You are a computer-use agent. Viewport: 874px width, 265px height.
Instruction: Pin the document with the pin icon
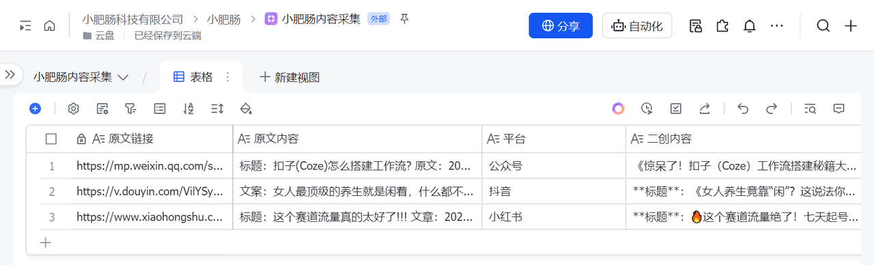(404, 19)
